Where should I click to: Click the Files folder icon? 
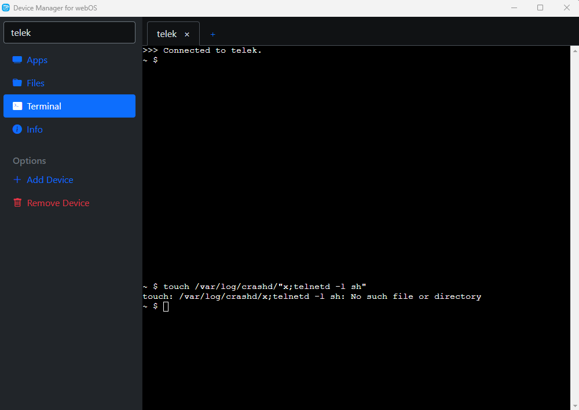click(17, 83)
